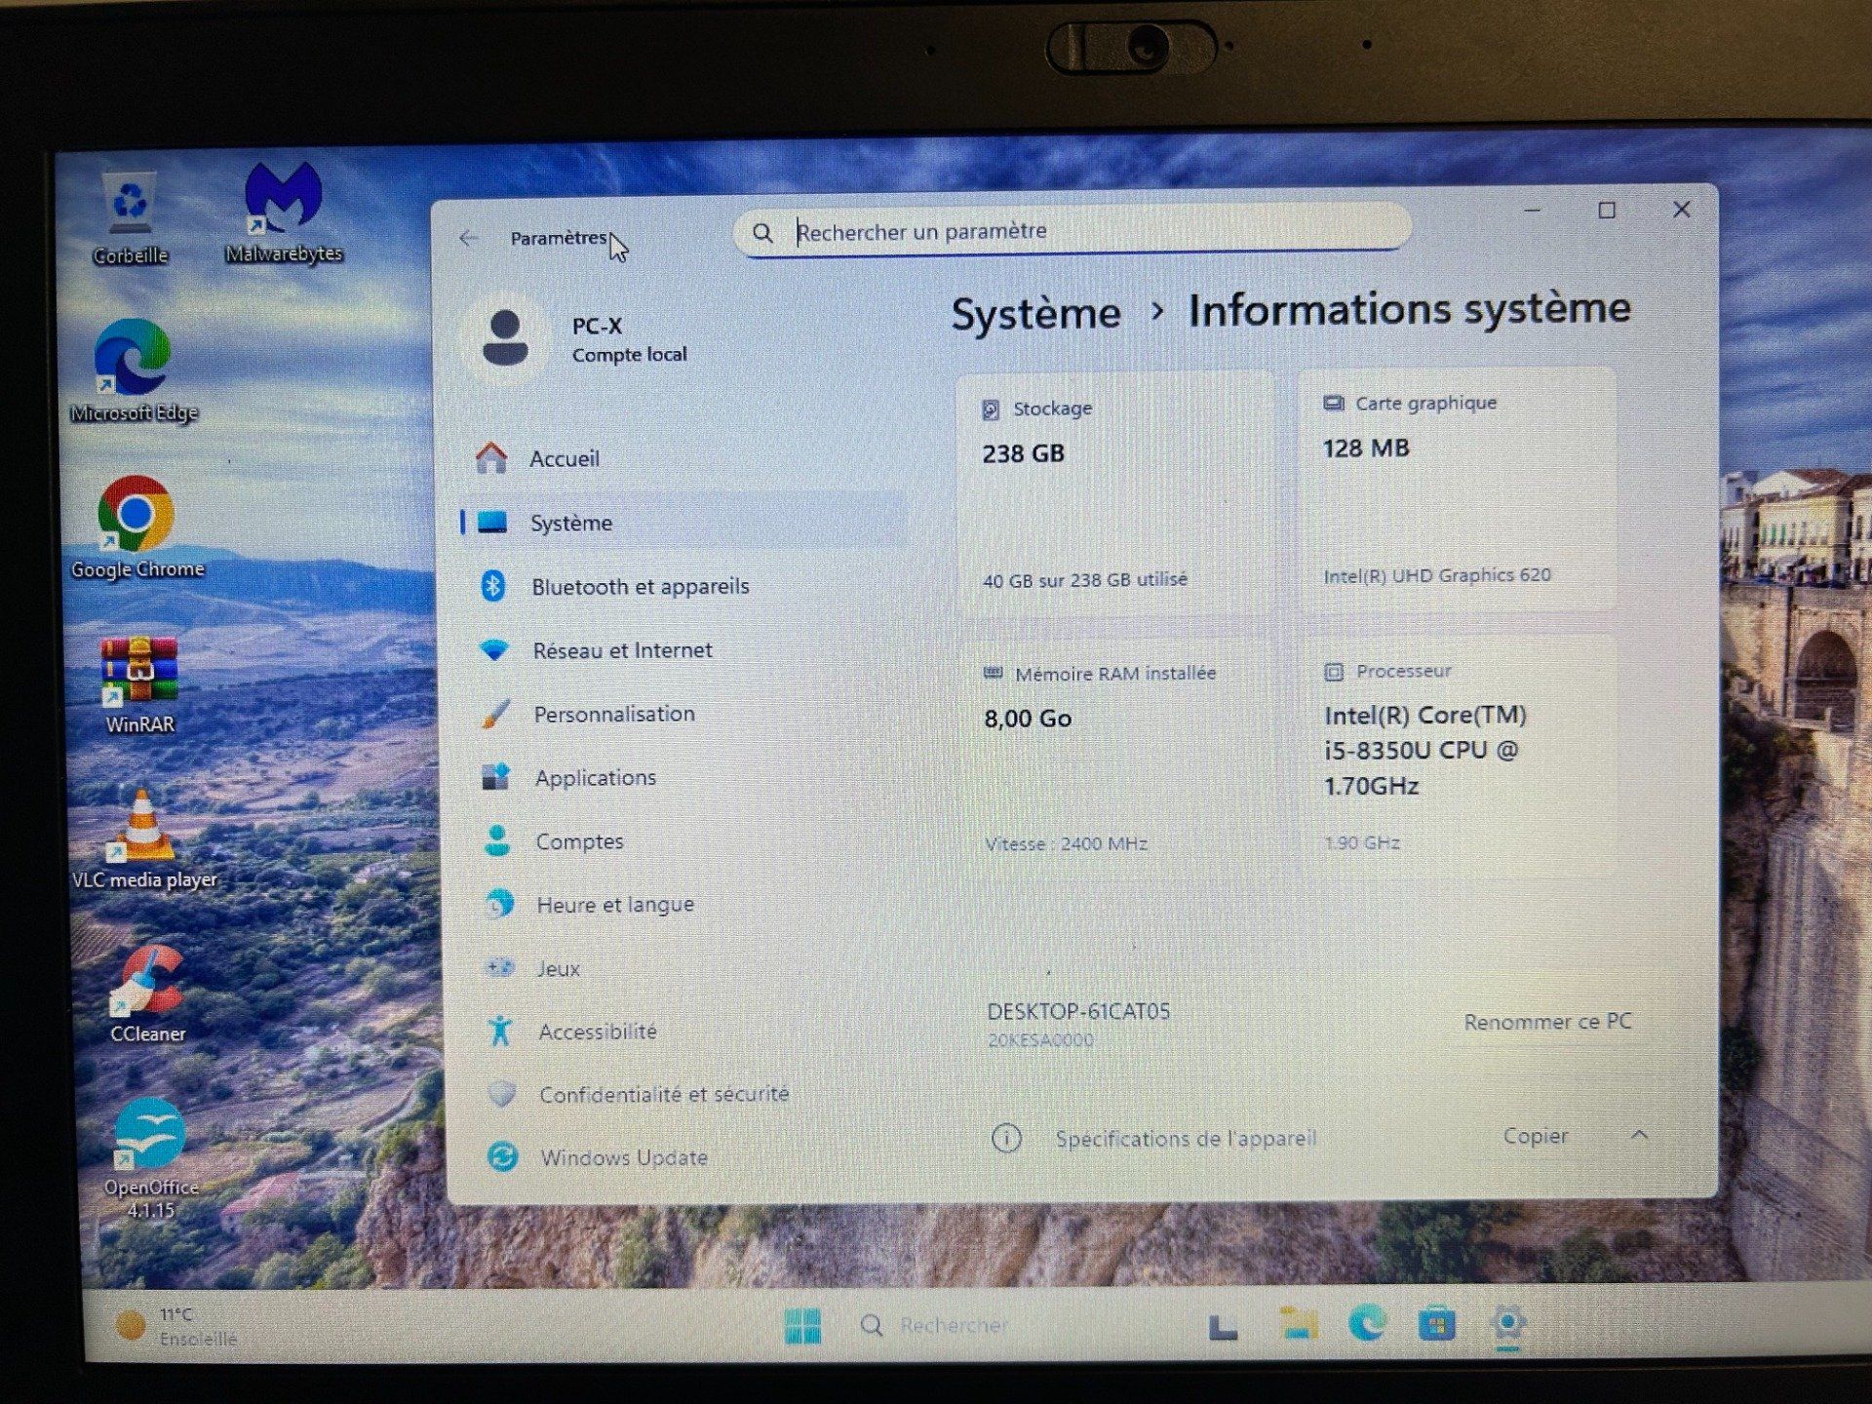Collapse the Spécifications de l'appareil section
The height and width of the screenshot is (1404, 1872).
(1640, 1135)
